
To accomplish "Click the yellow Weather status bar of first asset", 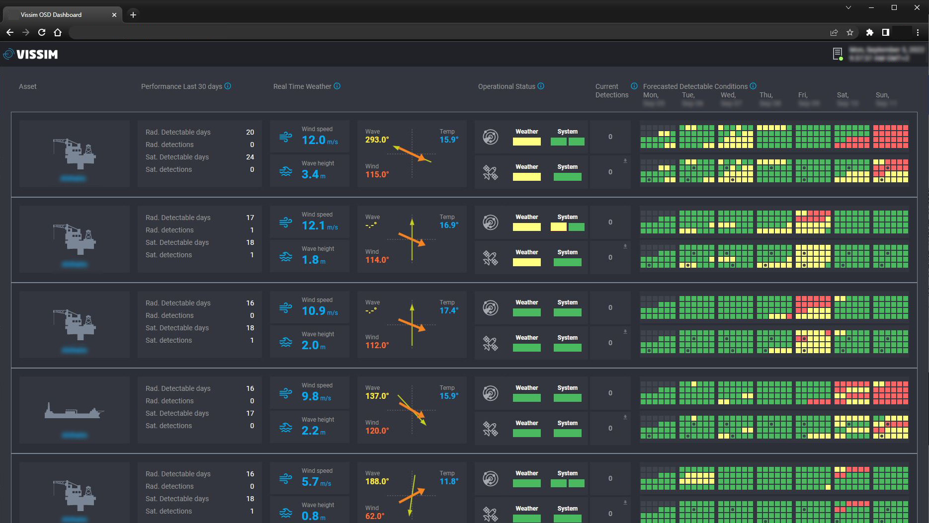I will pos(526,142).
